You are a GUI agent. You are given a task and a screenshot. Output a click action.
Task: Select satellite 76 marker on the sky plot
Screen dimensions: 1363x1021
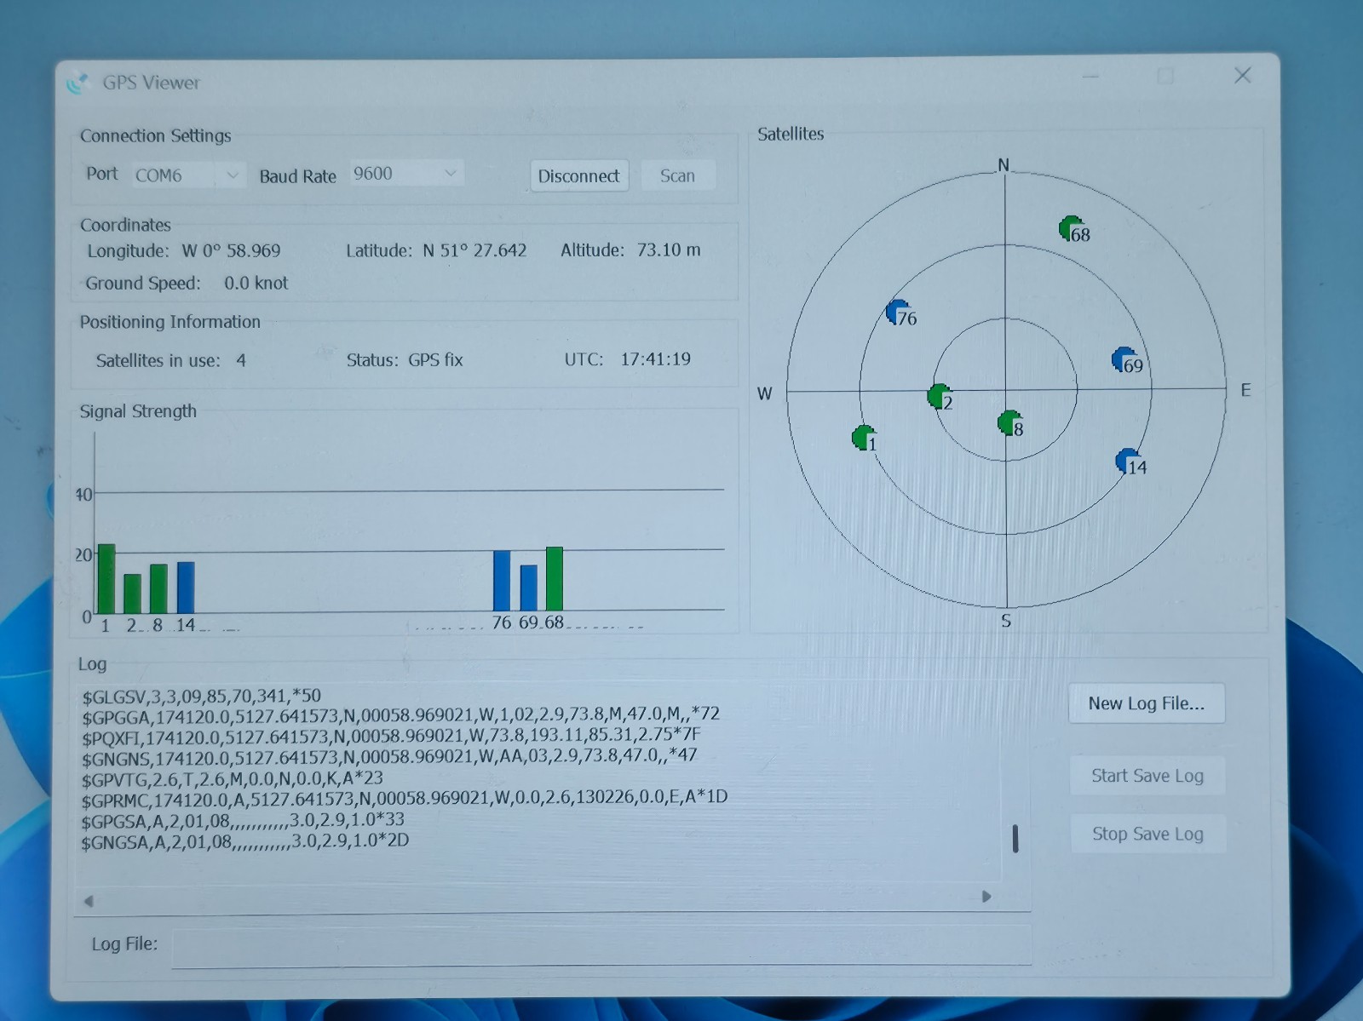coord(898,312)
